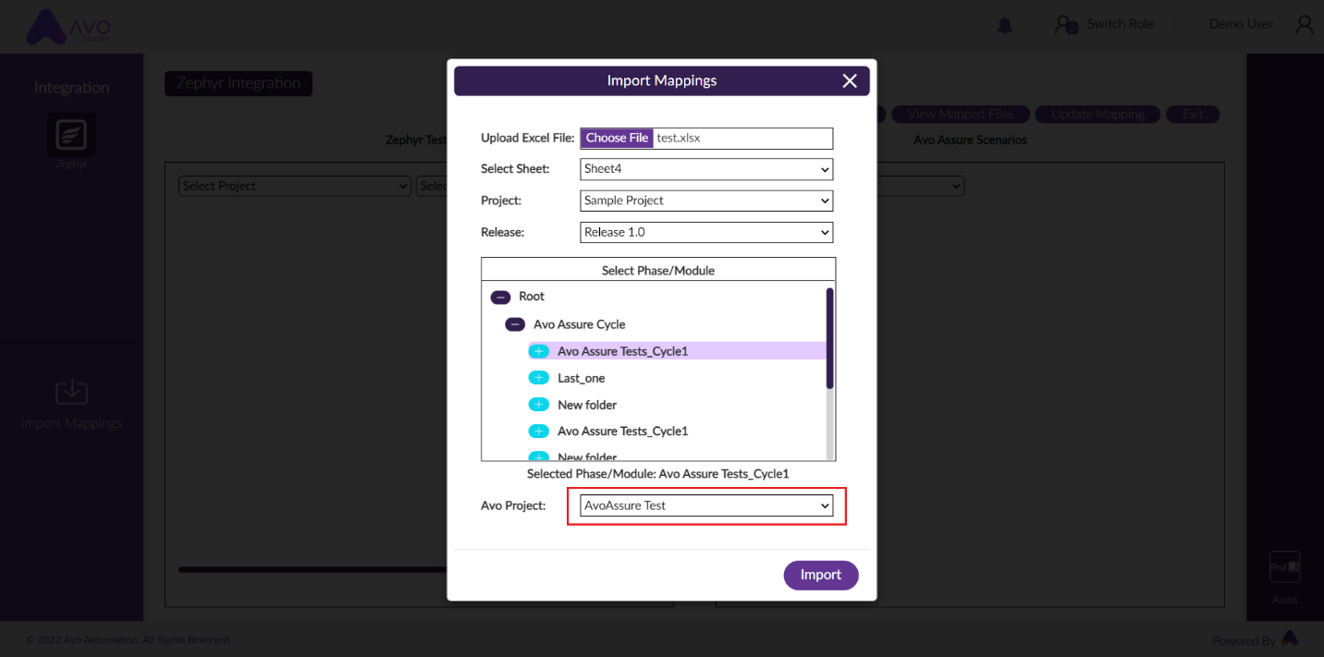Click the Avo Assure logo
The image size is (1324, 657).
click(68, 28)
